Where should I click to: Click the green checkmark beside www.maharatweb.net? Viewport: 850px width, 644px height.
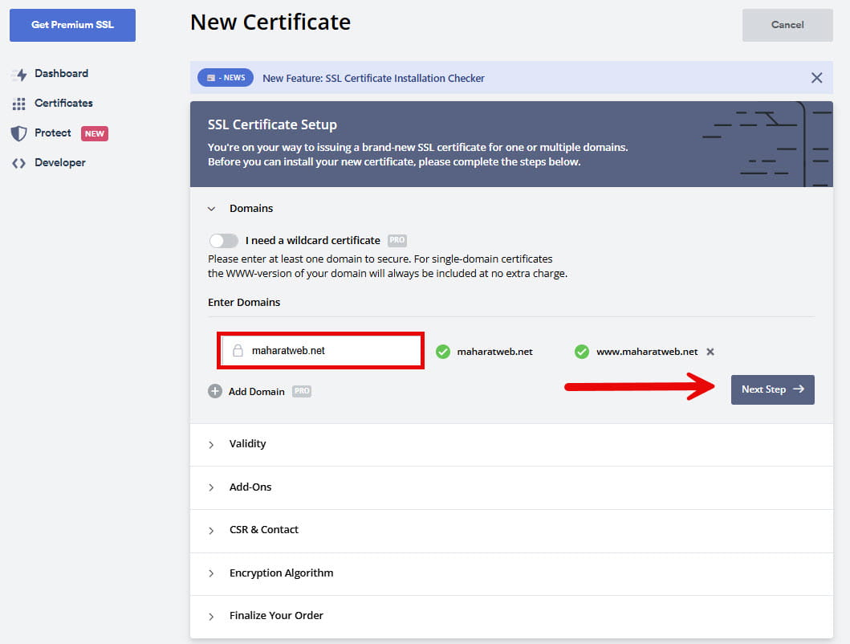coord(582,352)
